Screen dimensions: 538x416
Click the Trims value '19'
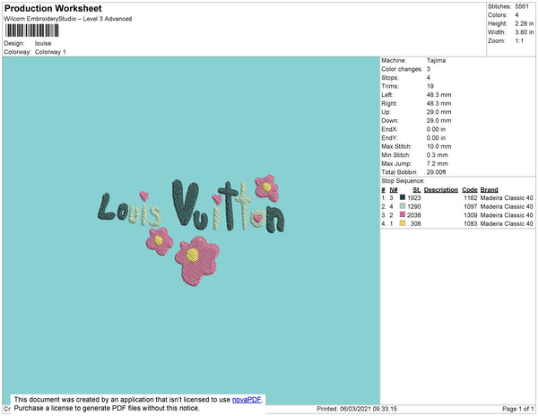click(430, 86)
